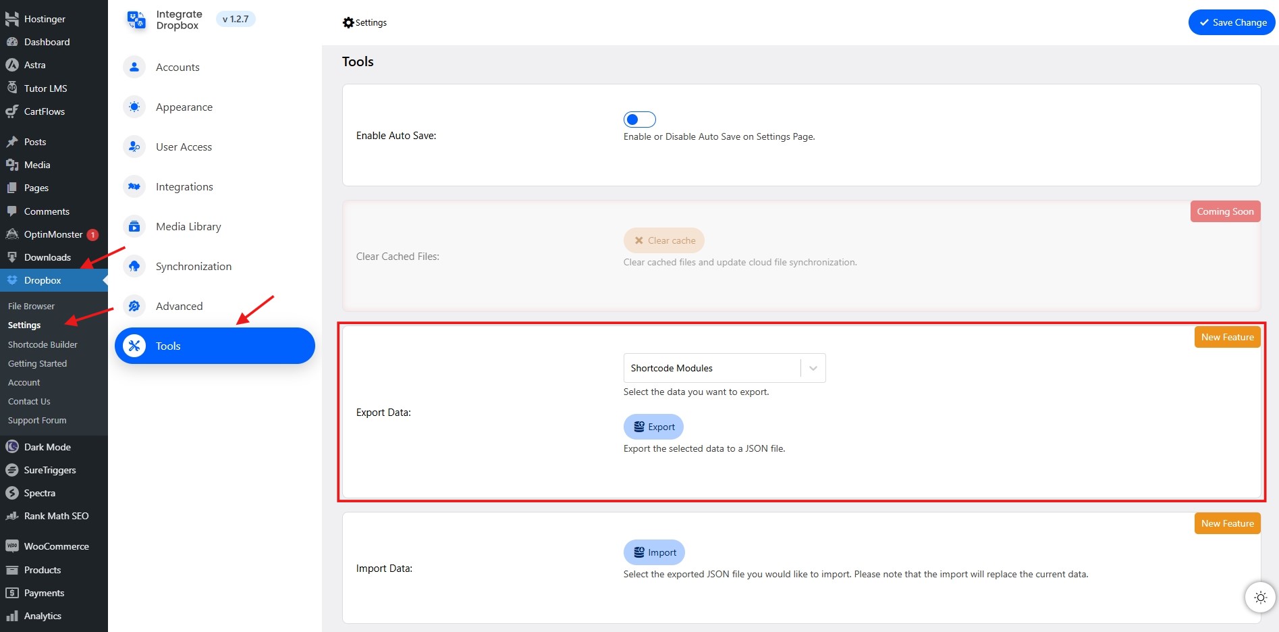Open SureTriggers menu item
Image resolution: width=1279 pixels, height=632 pixels.
54,470
